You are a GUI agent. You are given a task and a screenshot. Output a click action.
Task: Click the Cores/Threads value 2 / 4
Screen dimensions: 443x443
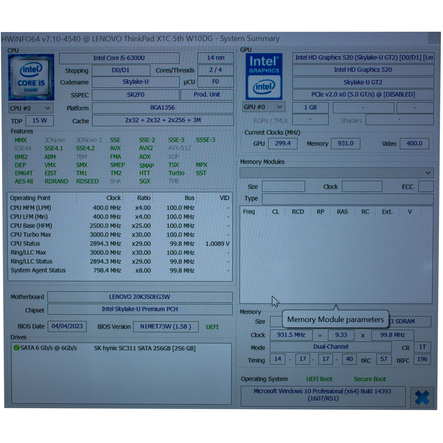(215, 70)
